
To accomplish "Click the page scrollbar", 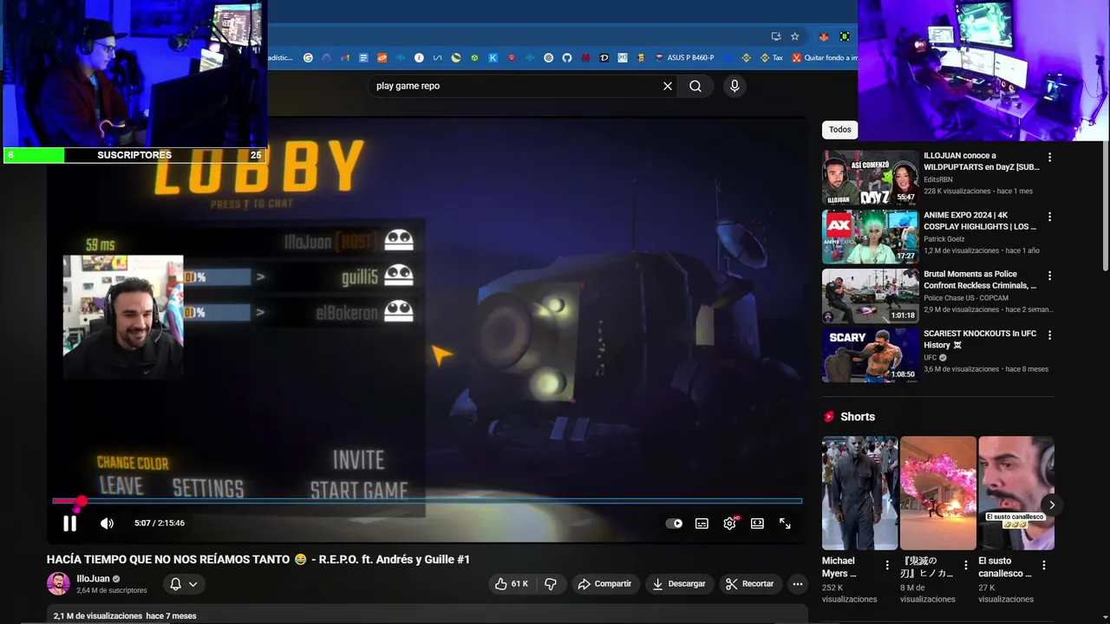I will pyautogui.click(x=1104, y=208).
